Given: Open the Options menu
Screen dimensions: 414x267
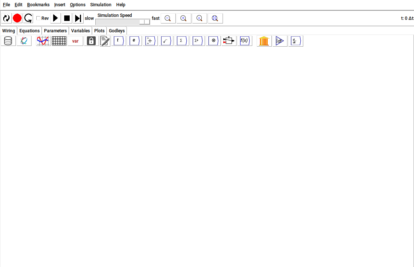Looking at the screenshot, I should point(78,5).
